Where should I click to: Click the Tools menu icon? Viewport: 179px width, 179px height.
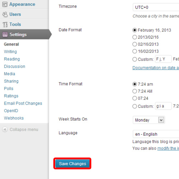pyautogui.click(x=5, y=24)
